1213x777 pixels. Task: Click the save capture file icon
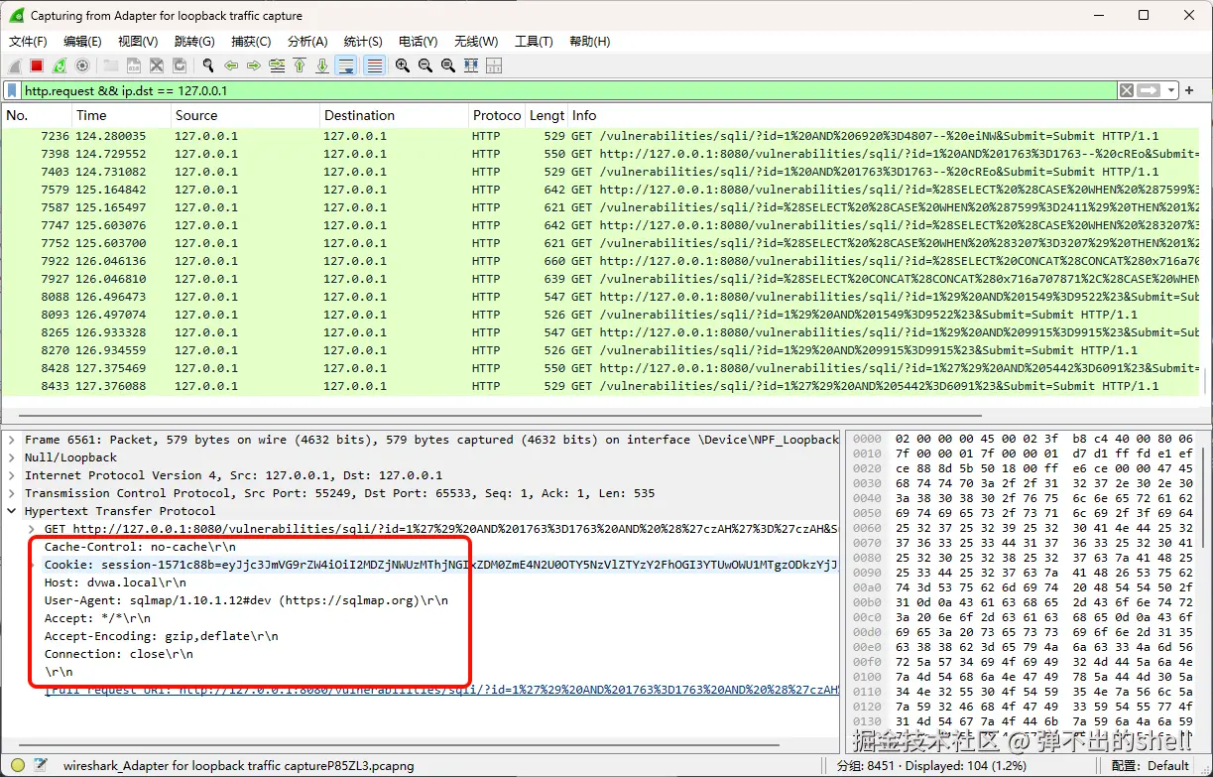[x=134, y=65]
